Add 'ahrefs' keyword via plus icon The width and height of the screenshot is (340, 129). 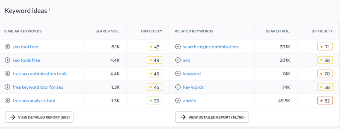(x=178, y=101)
